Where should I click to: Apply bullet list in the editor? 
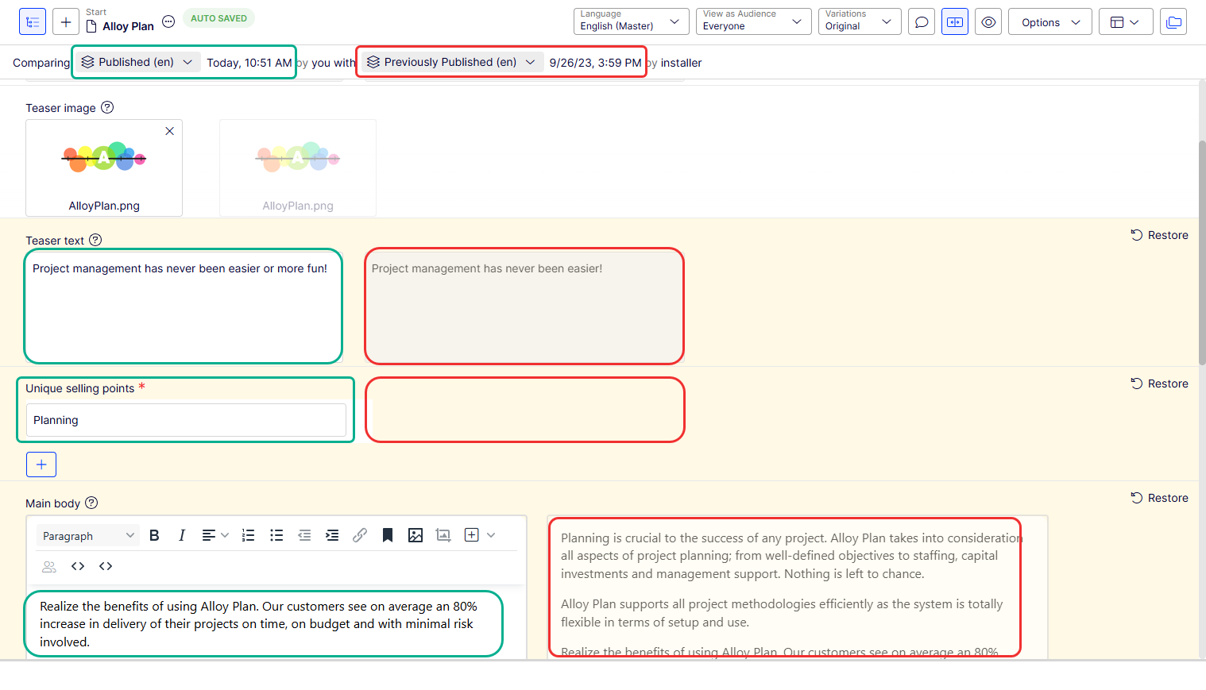coord(276,536)
